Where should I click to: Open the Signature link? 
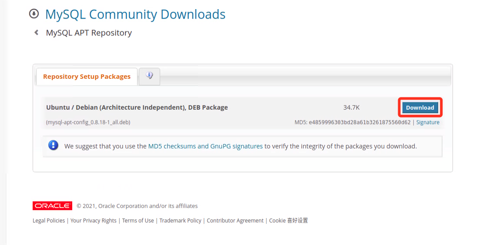428,122
